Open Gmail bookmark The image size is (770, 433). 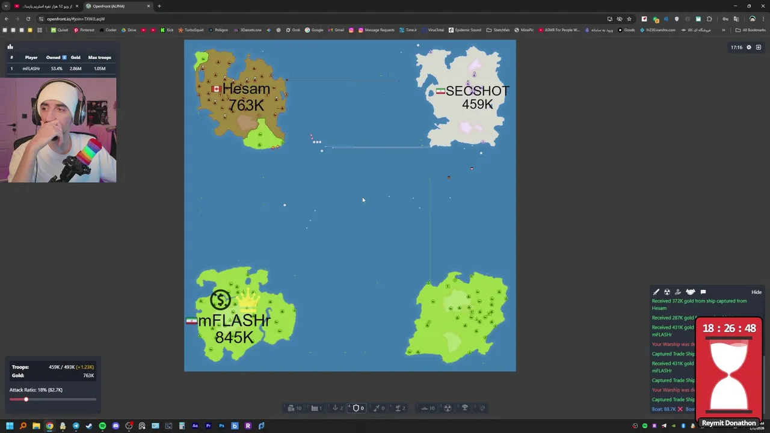click(335, 30)
